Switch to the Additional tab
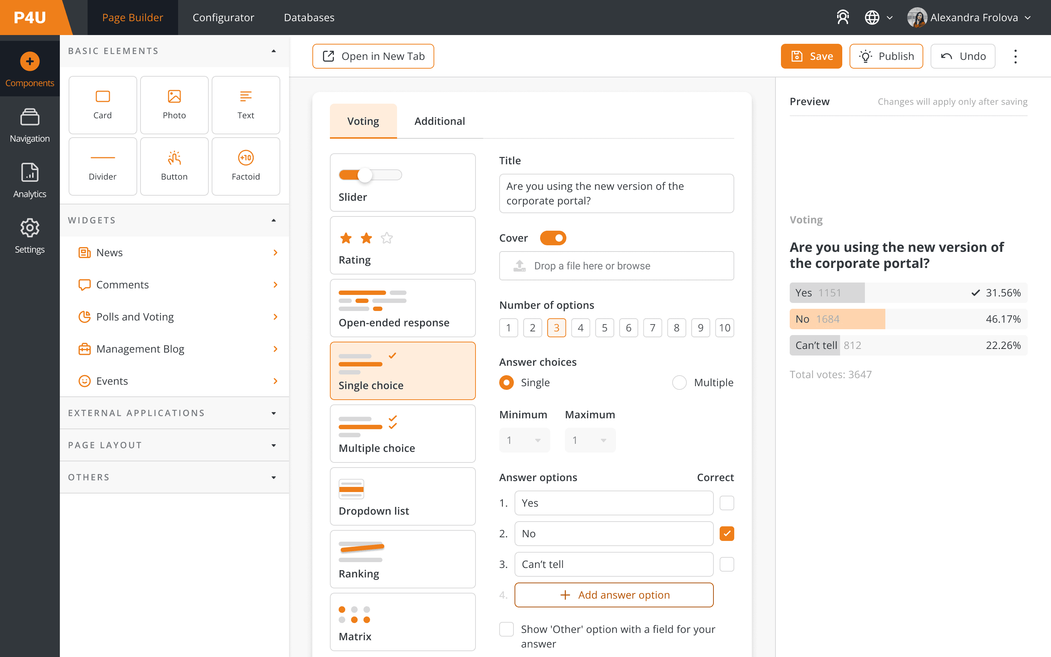This screenshot has width=1051, height=657. [x=439, y=121]
